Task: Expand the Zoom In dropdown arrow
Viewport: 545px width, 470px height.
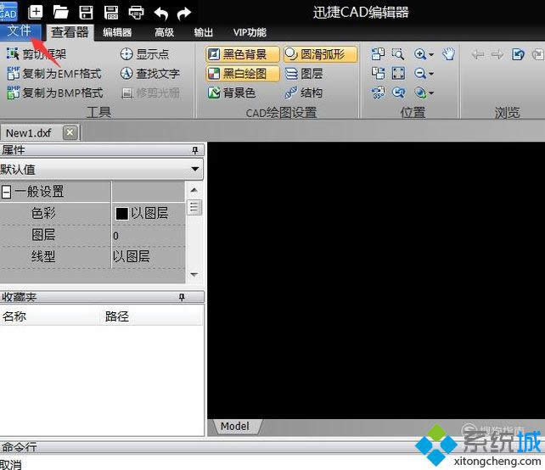Action: click(x=431, y=54)
